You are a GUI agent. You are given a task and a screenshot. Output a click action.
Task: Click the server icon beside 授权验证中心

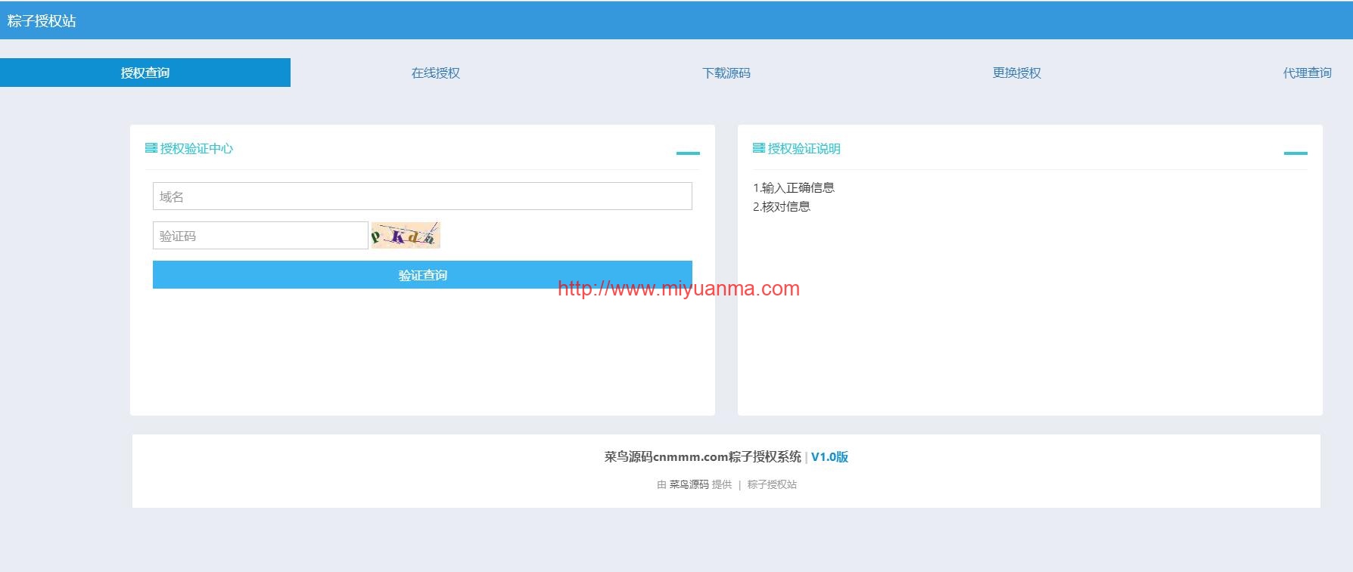pos(151,148)
